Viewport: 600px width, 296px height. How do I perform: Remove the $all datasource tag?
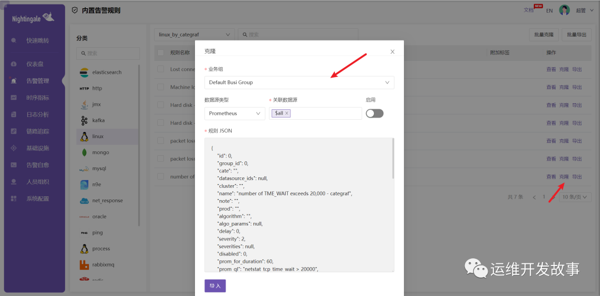coord(287,113)
